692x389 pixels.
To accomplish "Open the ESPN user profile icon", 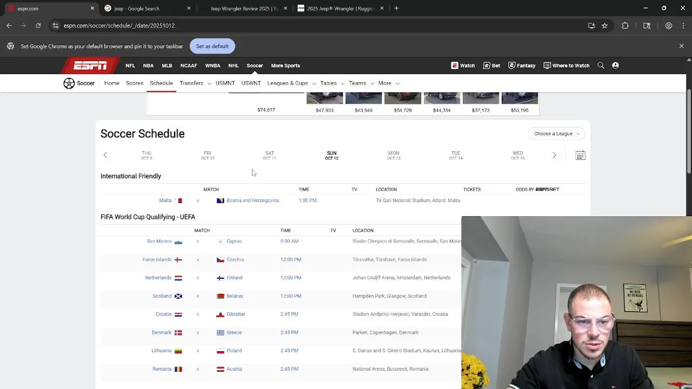I will (x=615, y=65).
